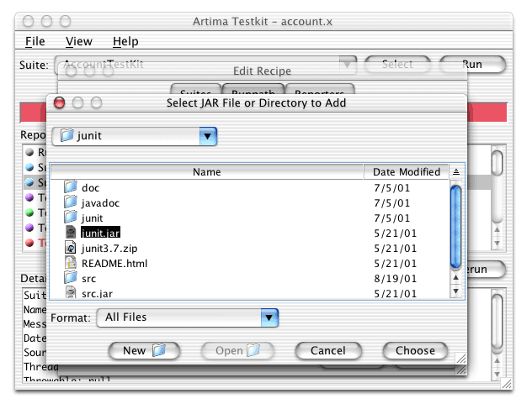Select the junit.jar file name

[100, 233]
